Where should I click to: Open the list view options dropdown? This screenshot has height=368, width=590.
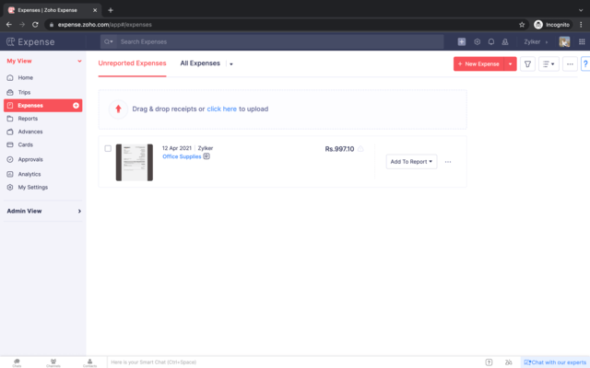pyautogui.click(x=549, y=63)
